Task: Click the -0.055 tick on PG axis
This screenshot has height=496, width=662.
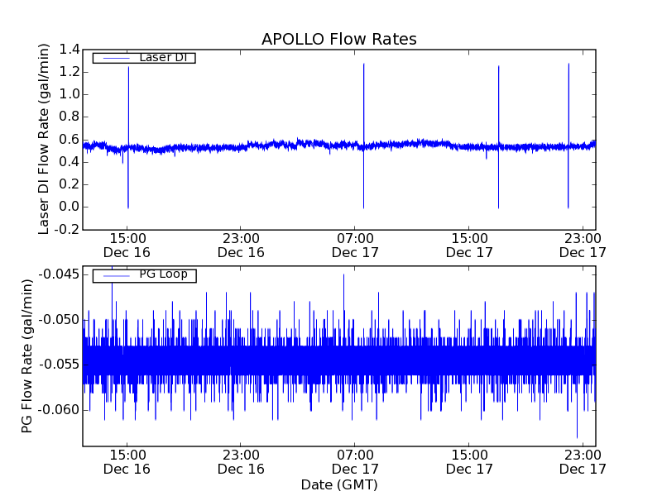Action: pyautogui.click(x=59, y=365)
